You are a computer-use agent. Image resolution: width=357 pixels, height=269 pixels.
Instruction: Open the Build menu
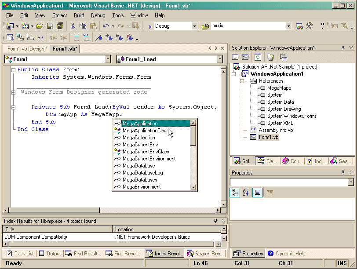coord(79,15)
